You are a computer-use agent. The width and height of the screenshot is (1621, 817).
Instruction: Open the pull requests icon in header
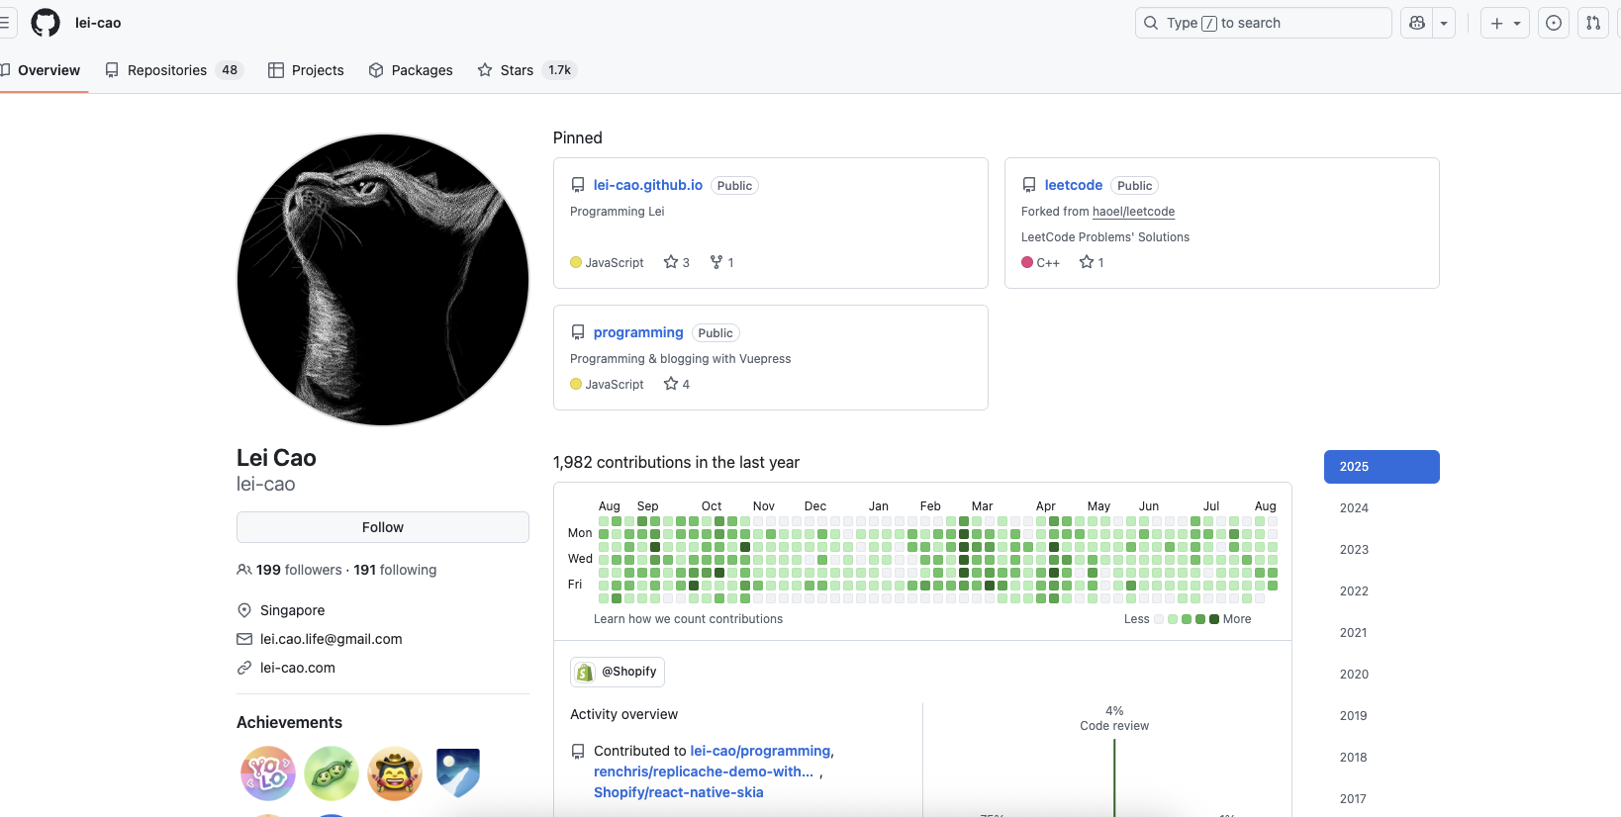coord(1593,23)
